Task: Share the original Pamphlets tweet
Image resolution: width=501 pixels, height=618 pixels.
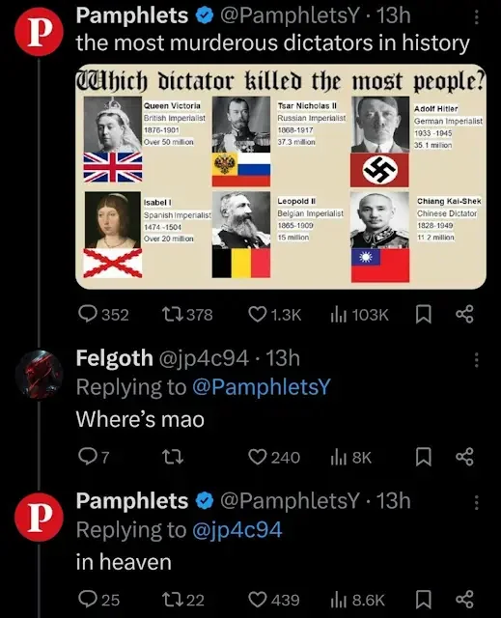Action: tap(464, 315)
